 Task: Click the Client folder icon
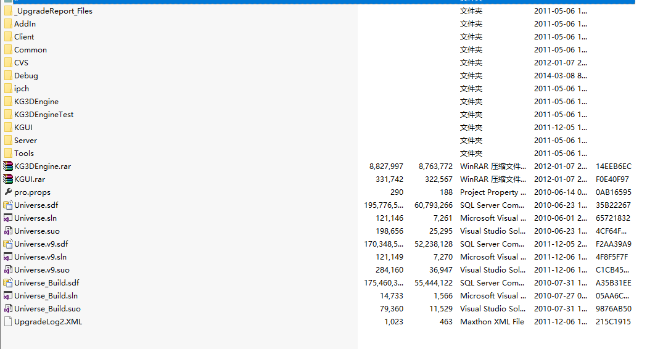pos(8,37)
